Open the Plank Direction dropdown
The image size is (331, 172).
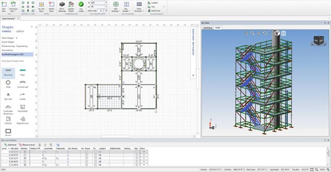139,7
